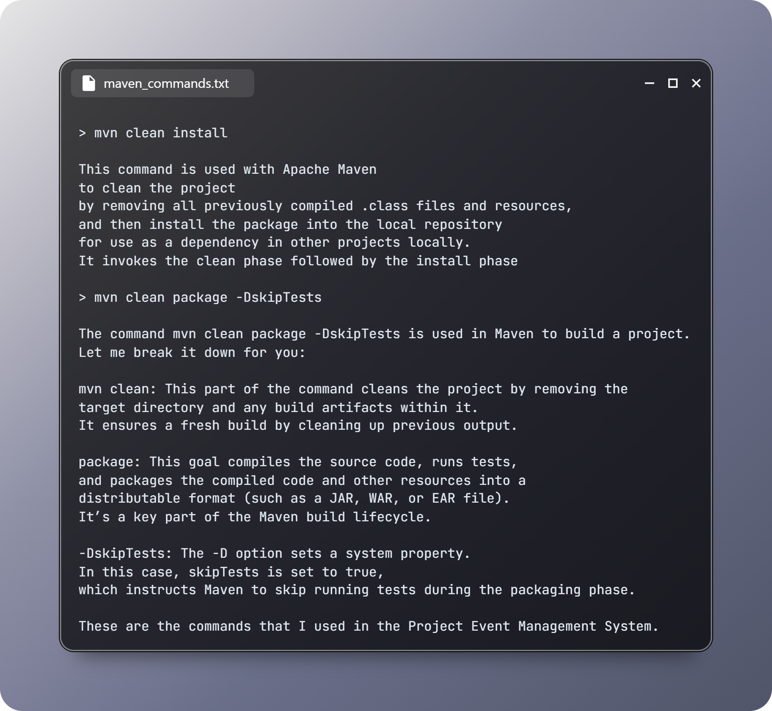Screen dimensions: 772x711
Task: Click the line 'to clean the project'
Action: [157, 188]
